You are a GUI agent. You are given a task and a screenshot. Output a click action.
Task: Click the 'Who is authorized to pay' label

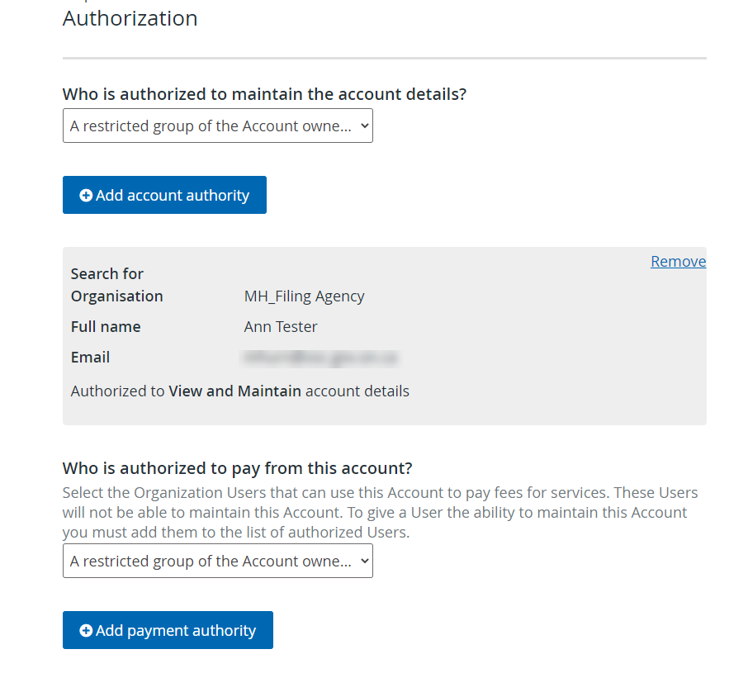238,468
